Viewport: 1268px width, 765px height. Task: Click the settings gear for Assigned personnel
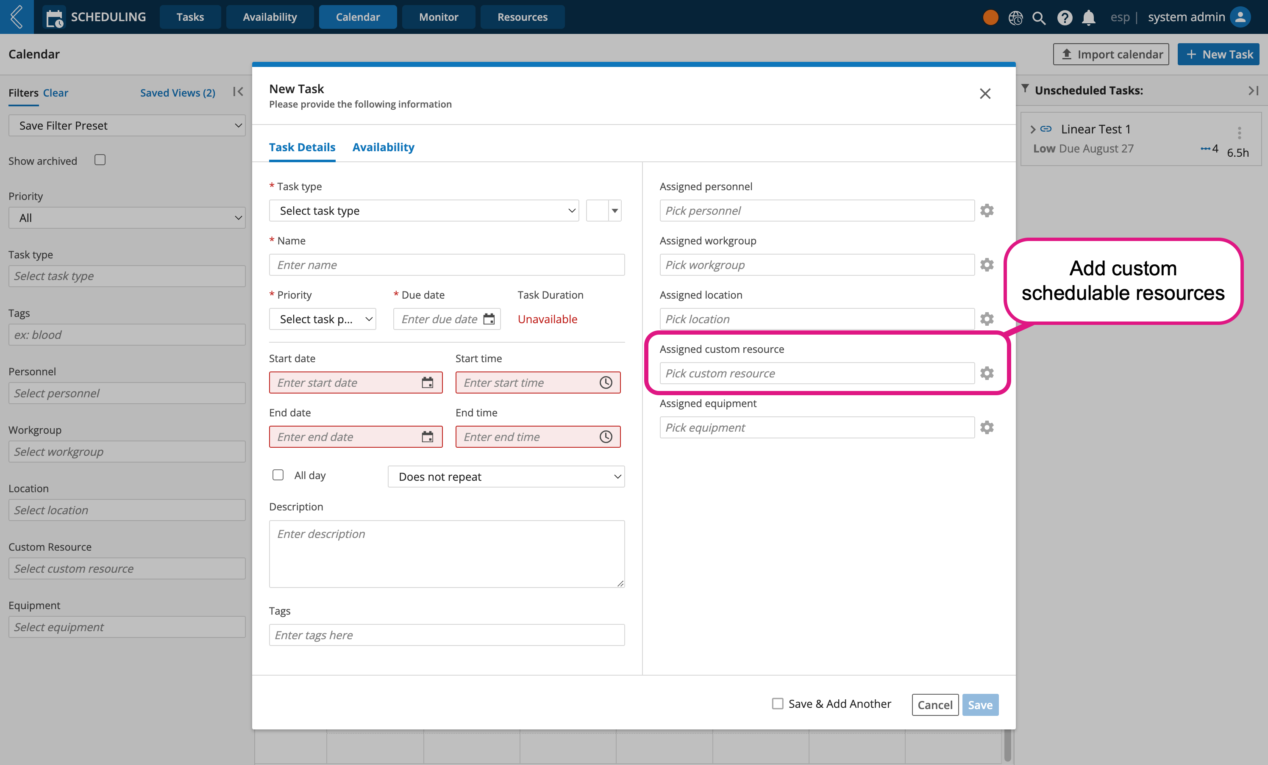[x=986, y=210]
